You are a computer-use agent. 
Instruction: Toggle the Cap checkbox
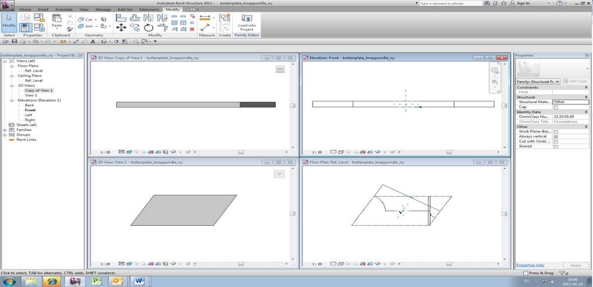click(x=555, y=107)
